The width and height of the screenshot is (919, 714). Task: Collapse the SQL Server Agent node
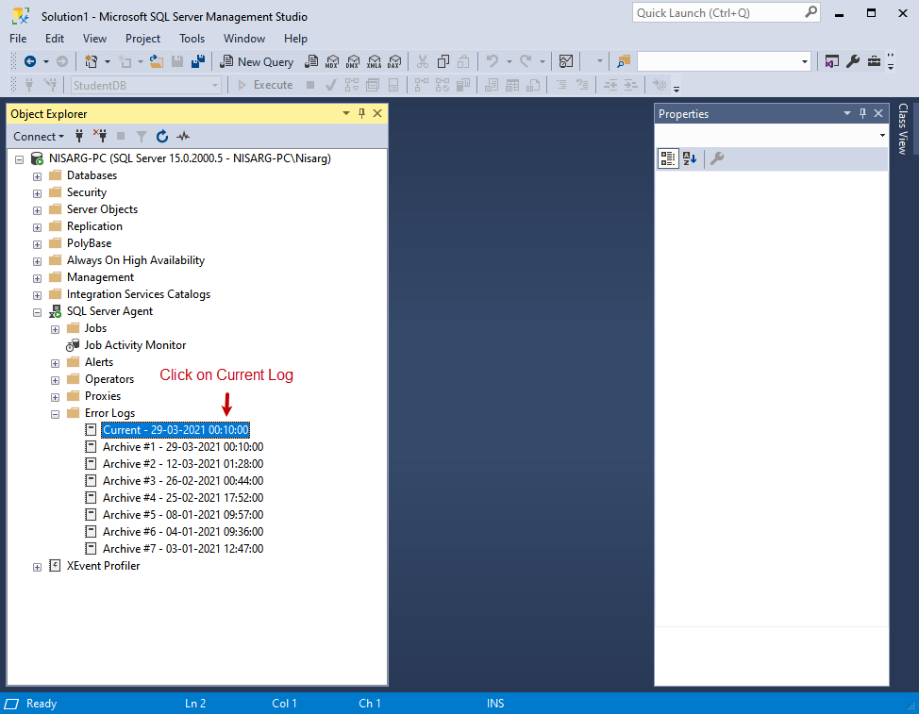click(x=37, y=312)
